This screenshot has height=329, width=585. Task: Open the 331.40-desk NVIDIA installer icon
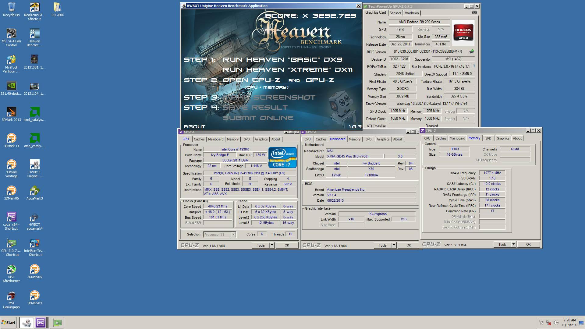coord(11,88)
